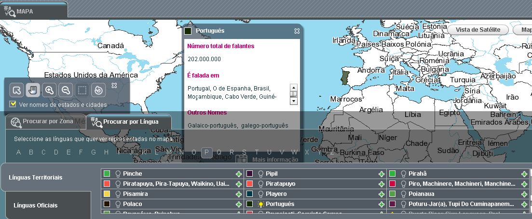
Task: Click the Mais informação document icon
Action: click(242, 159)
